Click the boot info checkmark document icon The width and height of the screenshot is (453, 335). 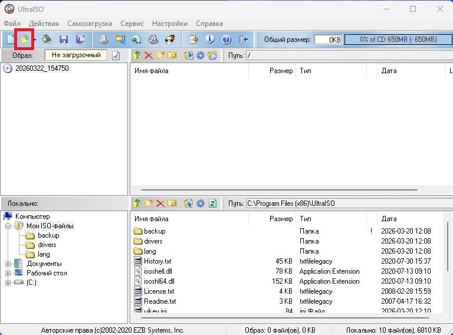[116, 55]
